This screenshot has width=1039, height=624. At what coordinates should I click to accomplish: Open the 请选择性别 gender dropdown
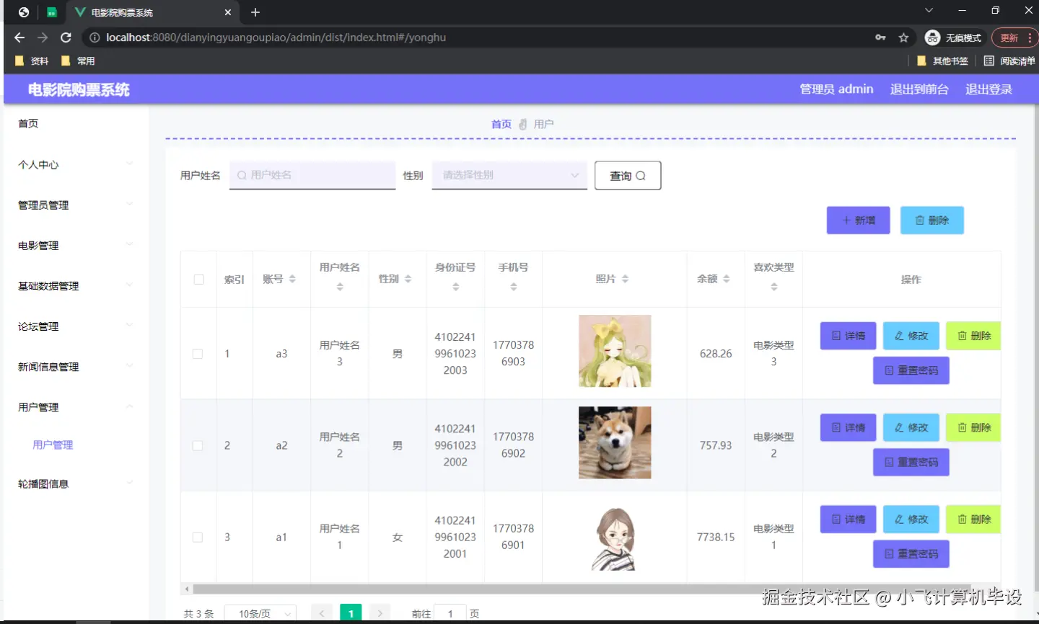(509, 175)
